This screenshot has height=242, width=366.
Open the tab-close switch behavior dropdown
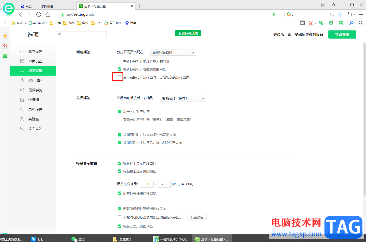pyautogui.click(x=183, y=98)
